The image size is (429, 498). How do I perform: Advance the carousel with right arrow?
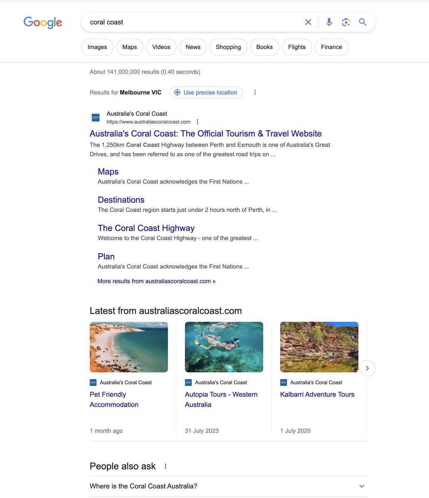pos(367,368)
